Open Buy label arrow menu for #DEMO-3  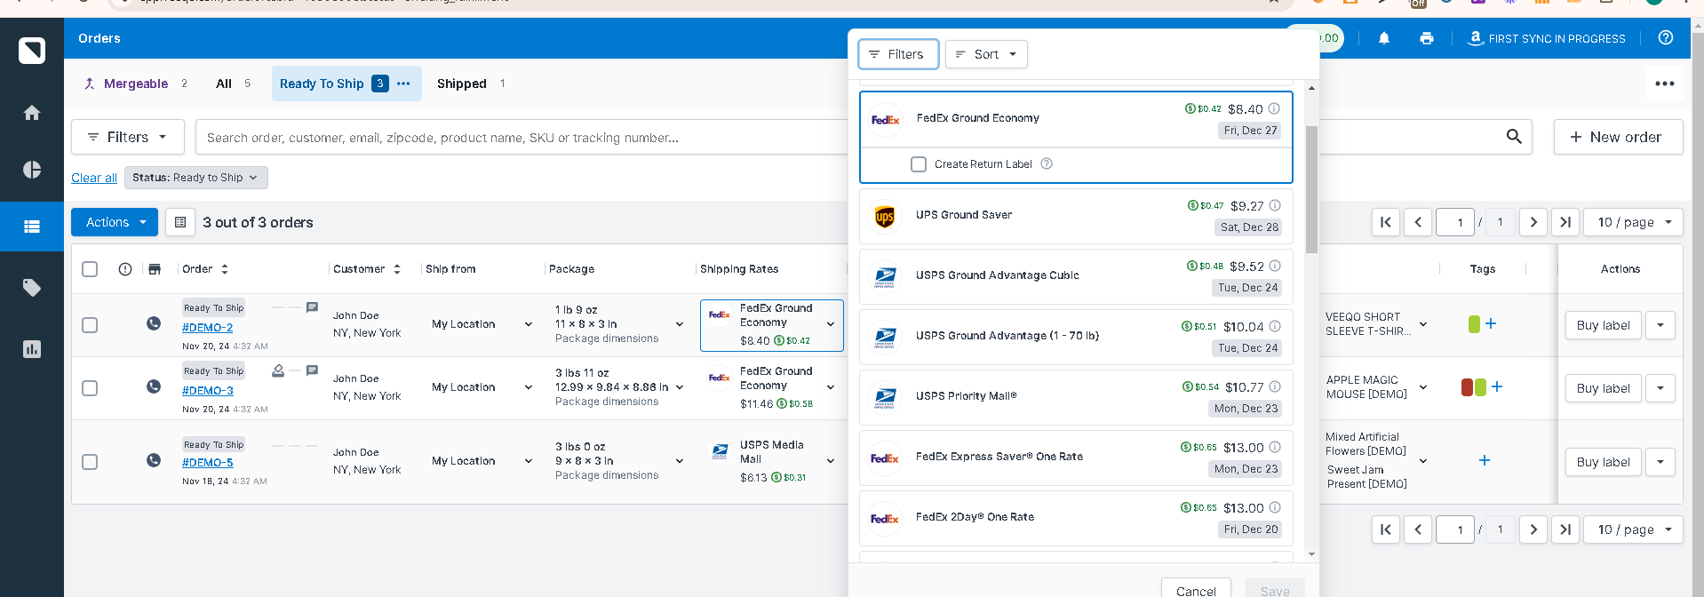(x=1660, y=388)
